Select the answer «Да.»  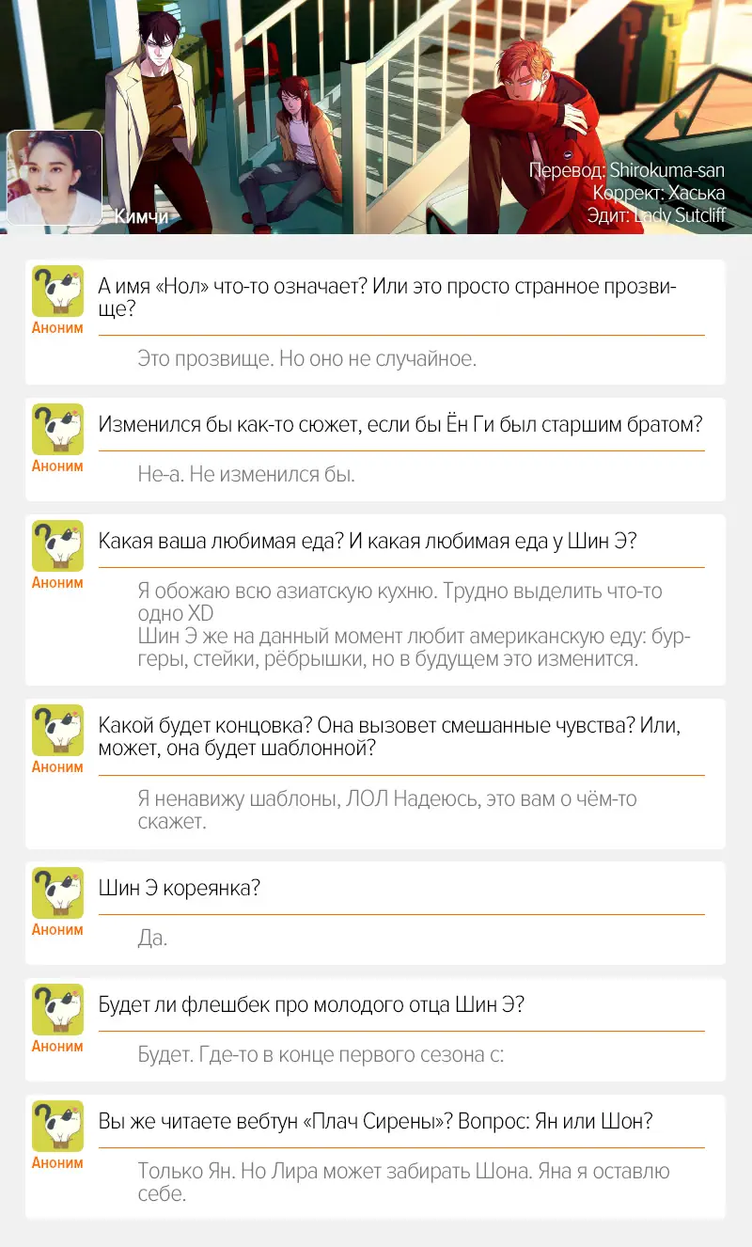(x=152, y=938)
